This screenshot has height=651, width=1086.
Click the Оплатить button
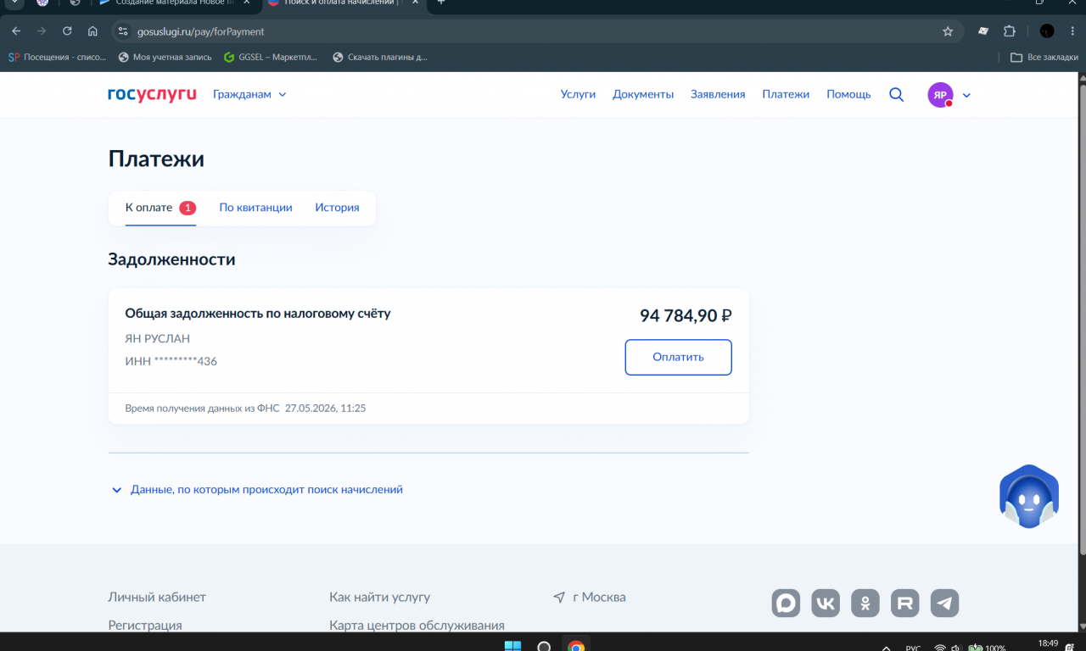(x=678, y=357)
